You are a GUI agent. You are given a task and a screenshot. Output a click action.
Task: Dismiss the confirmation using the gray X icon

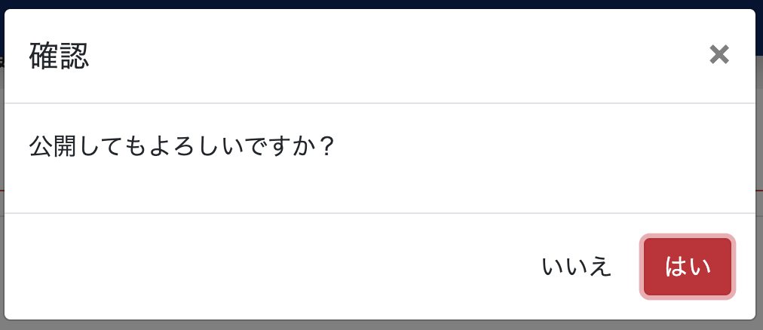coord(719,54)
